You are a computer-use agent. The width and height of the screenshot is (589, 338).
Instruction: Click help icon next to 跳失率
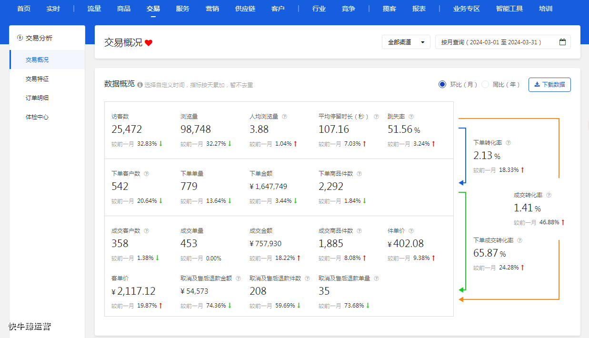[x=411, y=116]
